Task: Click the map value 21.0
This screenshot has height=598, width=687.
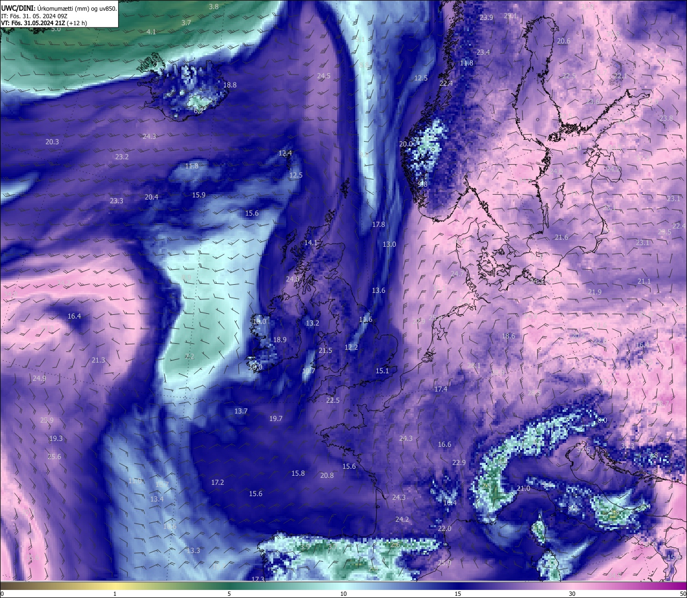Action: tap(523, 488)
